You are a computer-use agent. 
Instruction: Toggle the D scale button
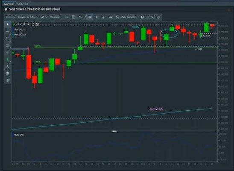point(90,17)
